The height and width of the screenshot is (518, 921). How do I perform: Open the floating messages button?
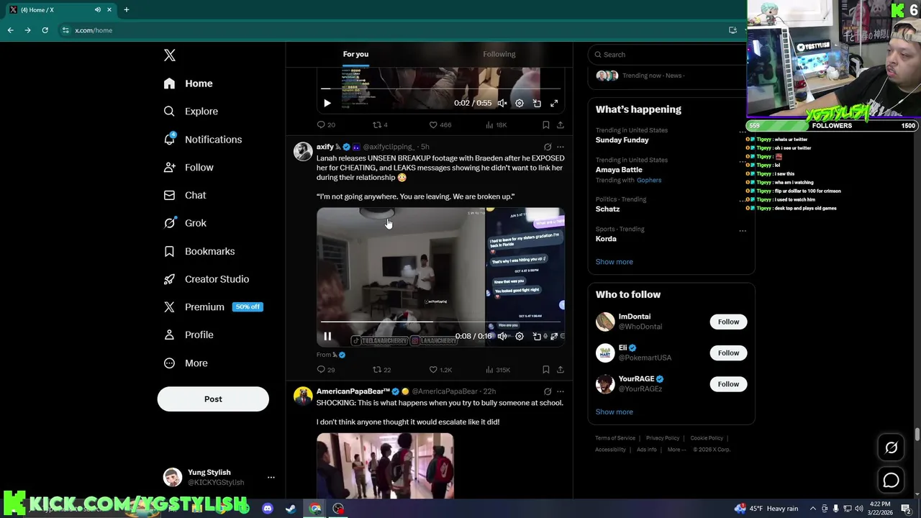coord(891,480)
